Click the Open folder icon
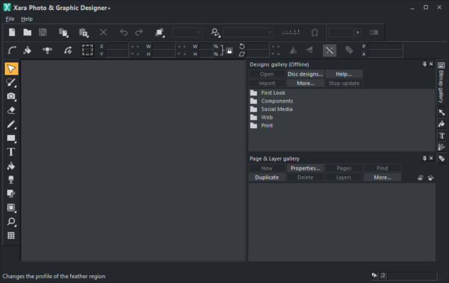The height and width of the screenshot is (283, 449). 27,33
